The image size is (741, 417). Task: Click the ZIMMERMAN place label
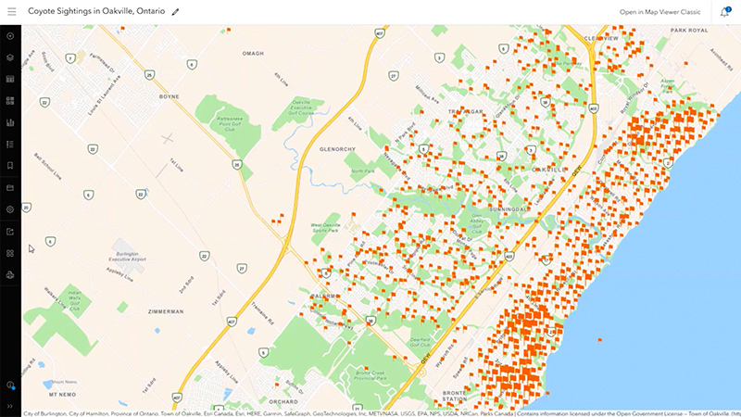pos(166,311)
